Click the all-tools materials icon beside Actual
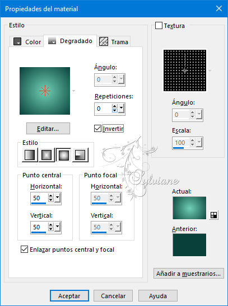 point(214,215)
